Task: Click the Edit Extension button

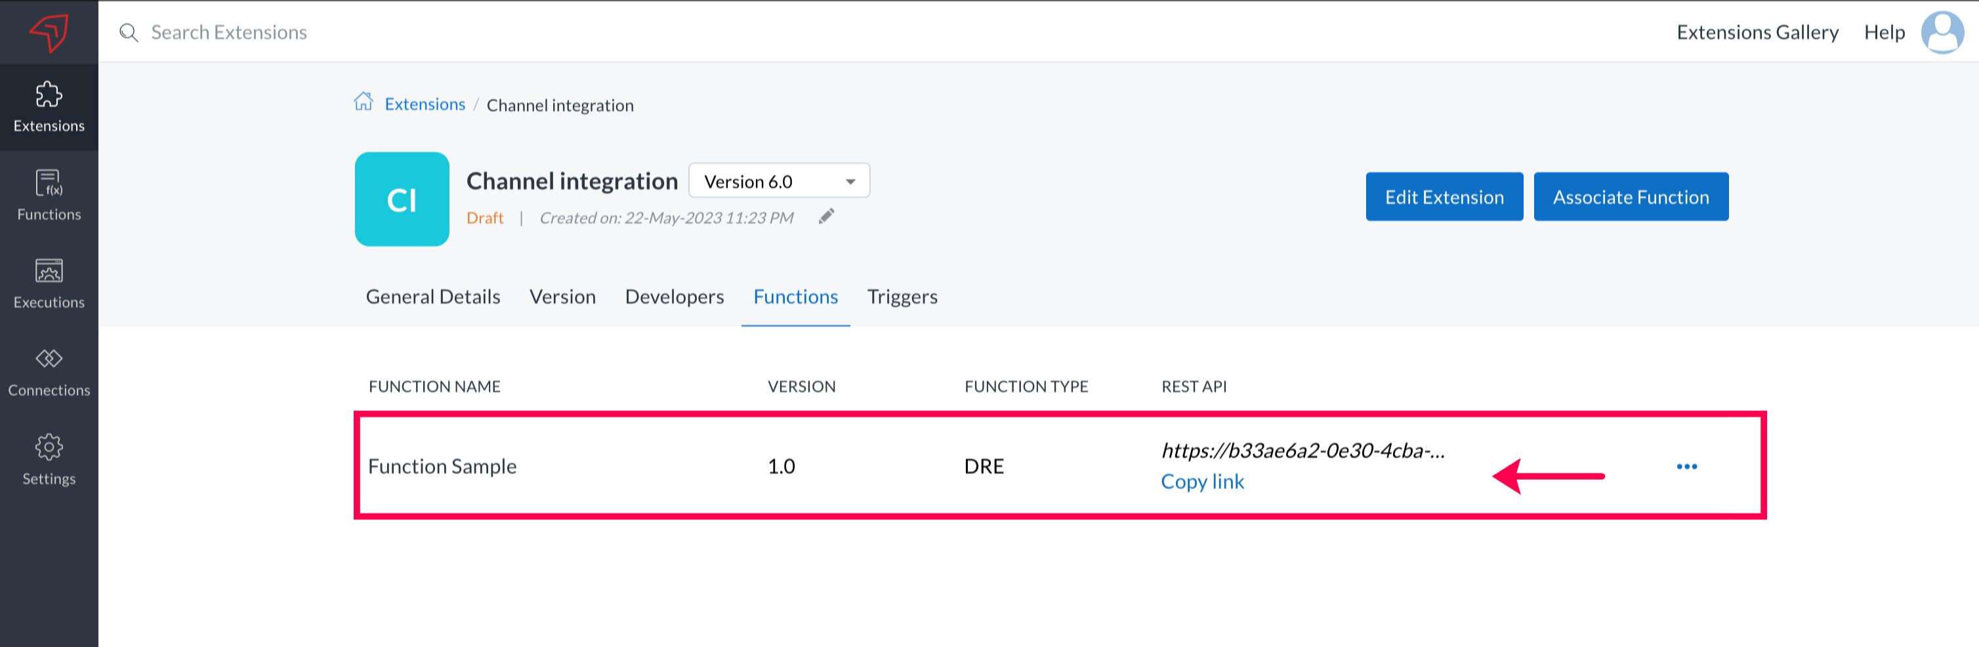Action: (1444, 197)
